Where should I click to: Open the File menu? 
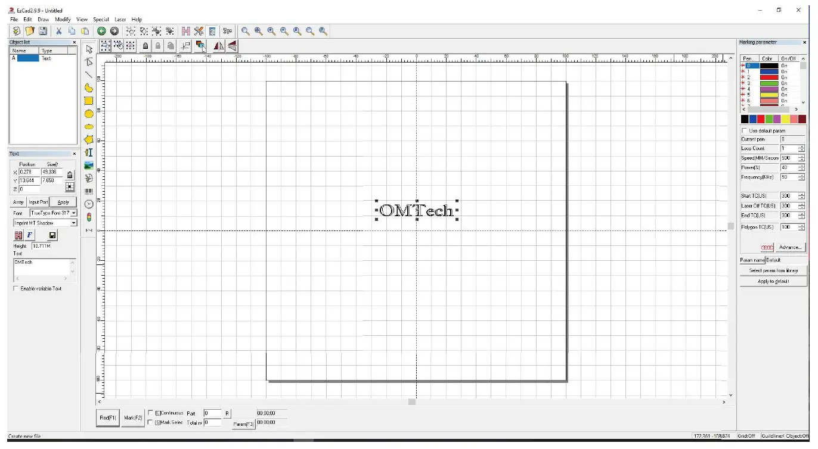click(14, 20)
